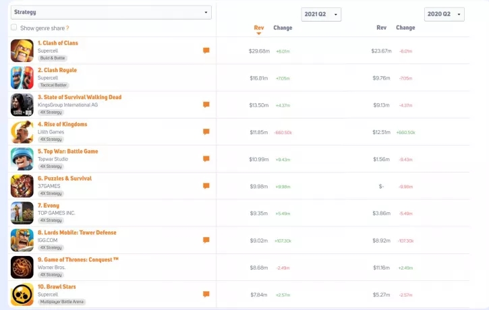Open the Evony game title link

click(48, 206)
